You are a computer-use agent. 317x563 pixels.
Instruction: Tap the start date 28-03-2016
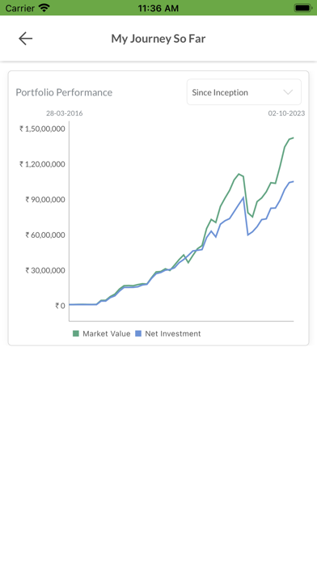tap(64, 113)
